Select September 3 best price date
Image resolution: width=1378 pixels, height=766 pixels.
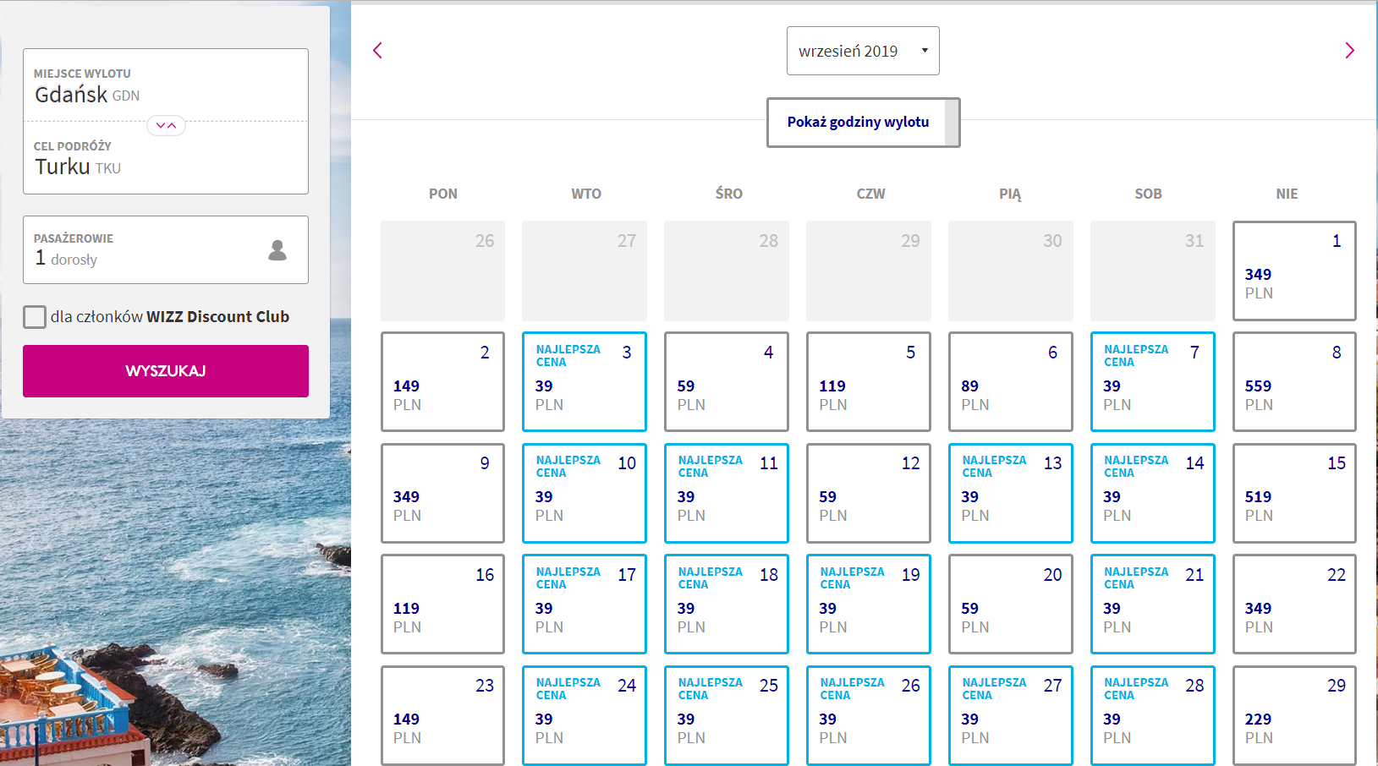pyautogui.click(x=585, y=381)
